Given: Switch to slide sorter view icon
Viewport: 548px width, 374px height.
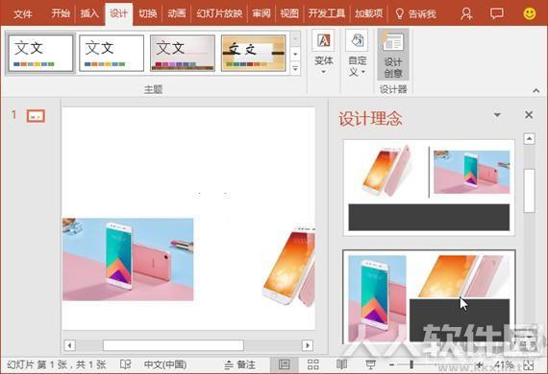Looking at the screenshot, I should coord(312,364).
